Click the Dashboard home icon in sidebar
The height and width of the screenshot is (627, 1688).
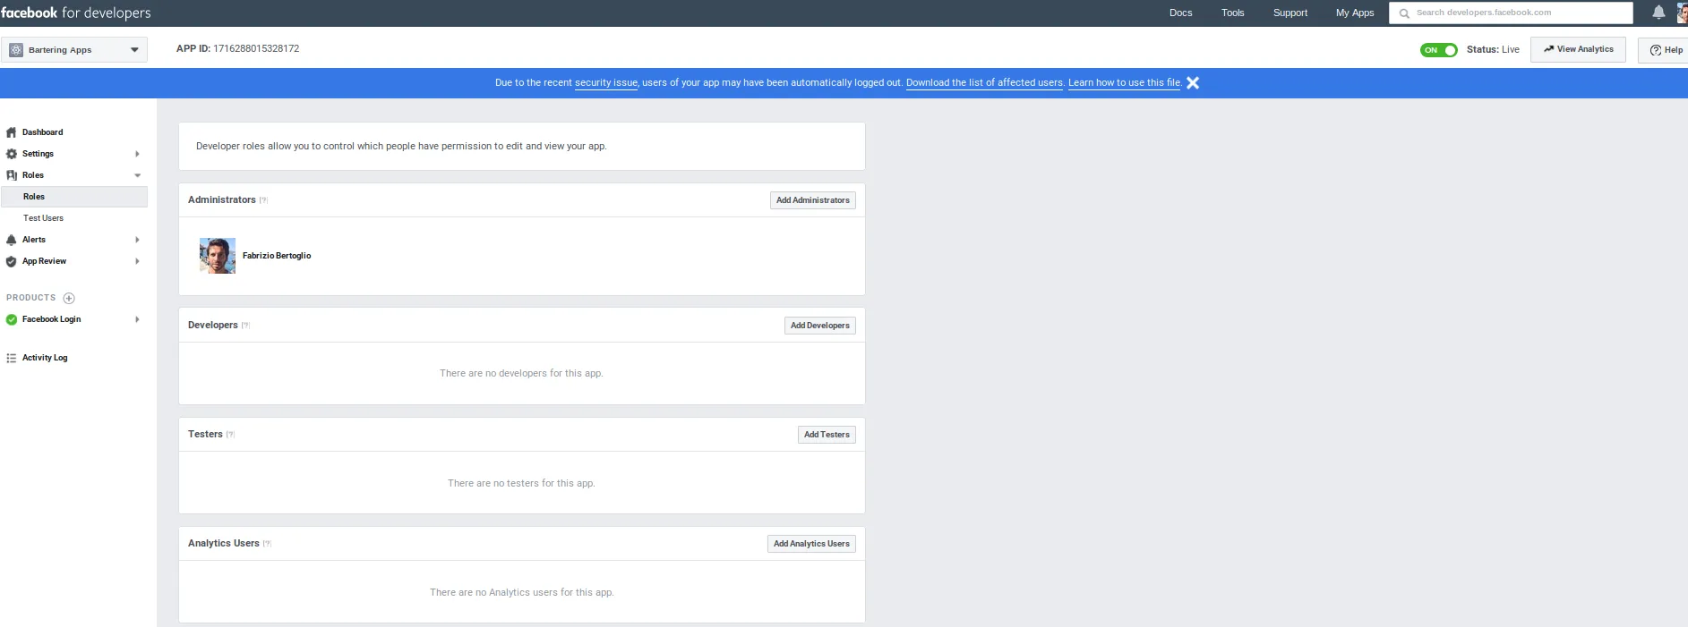[12, 132]
